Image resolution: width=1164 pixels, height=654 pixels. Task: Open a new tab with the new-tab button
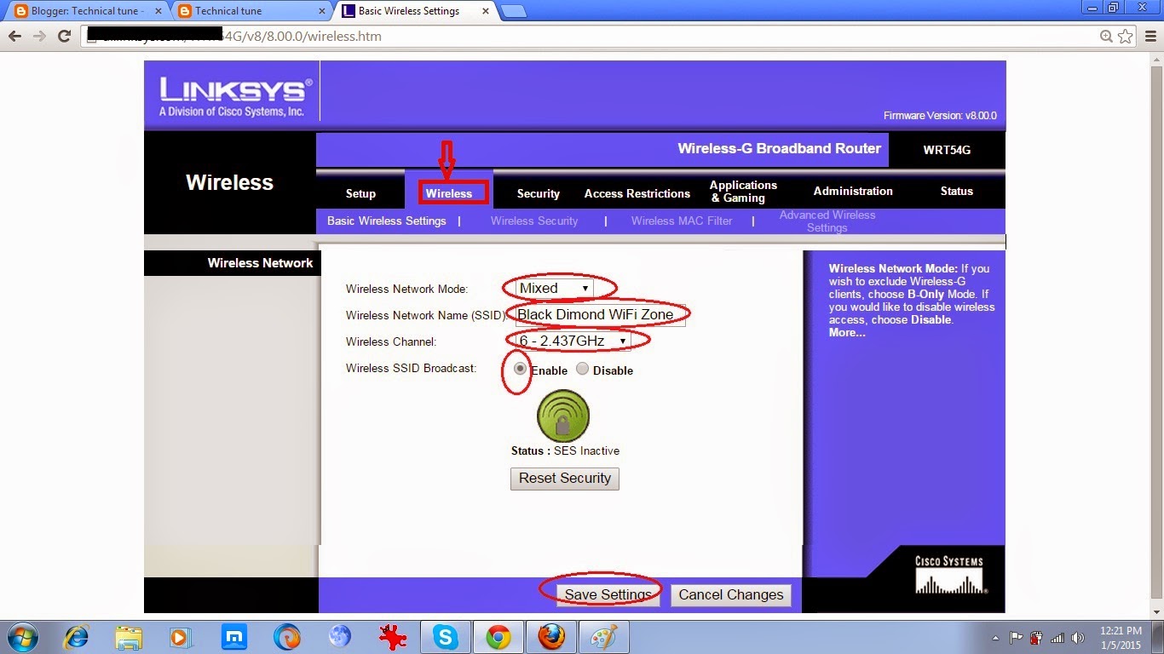point(513,11)
